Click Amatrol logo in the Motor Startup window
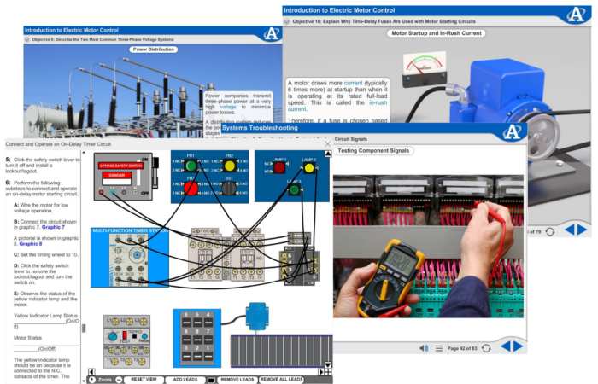598x384 pixels. click(576, 15)
